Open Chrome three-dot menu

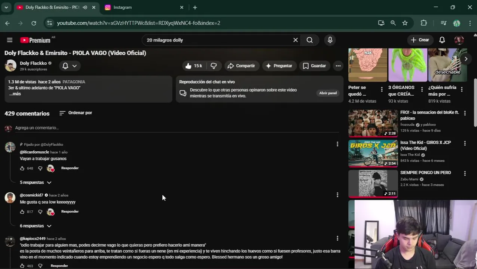470,23
